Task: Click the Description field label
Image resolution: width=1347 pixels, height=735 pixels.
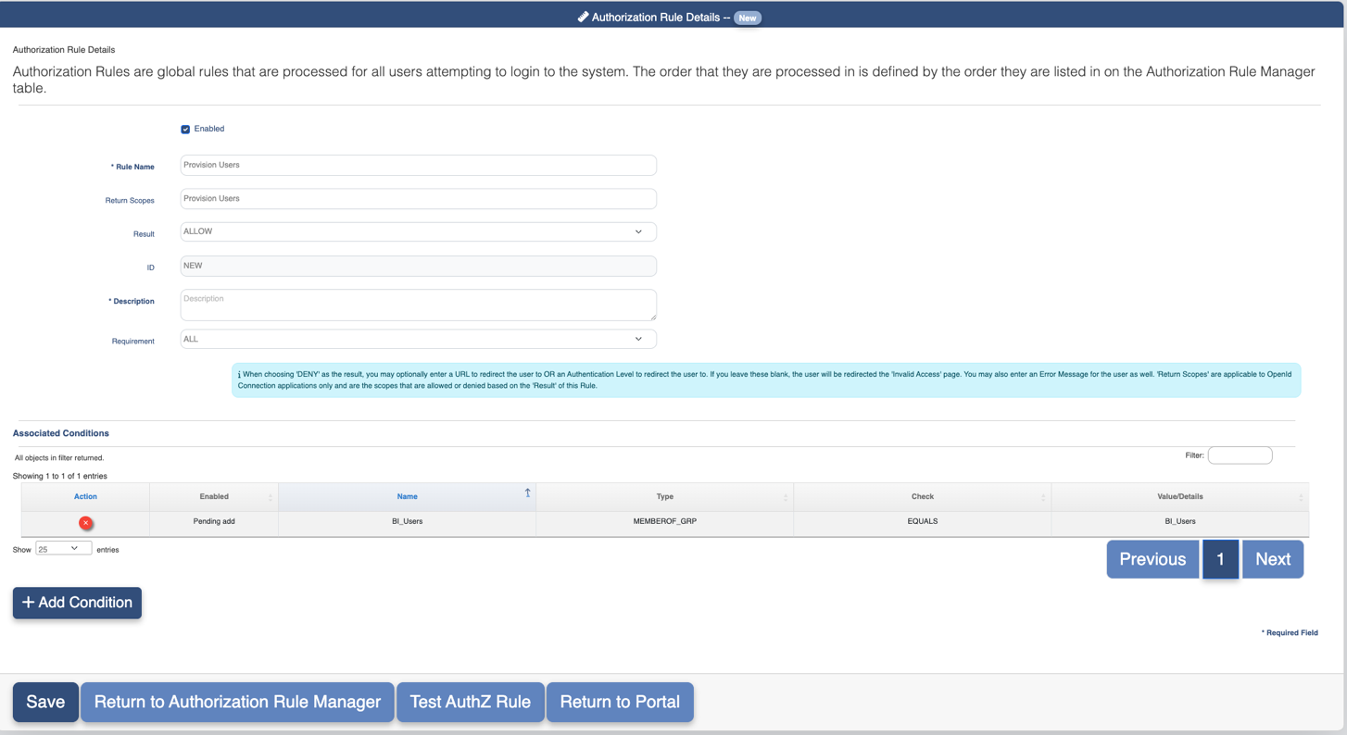Action: point(132,302)
